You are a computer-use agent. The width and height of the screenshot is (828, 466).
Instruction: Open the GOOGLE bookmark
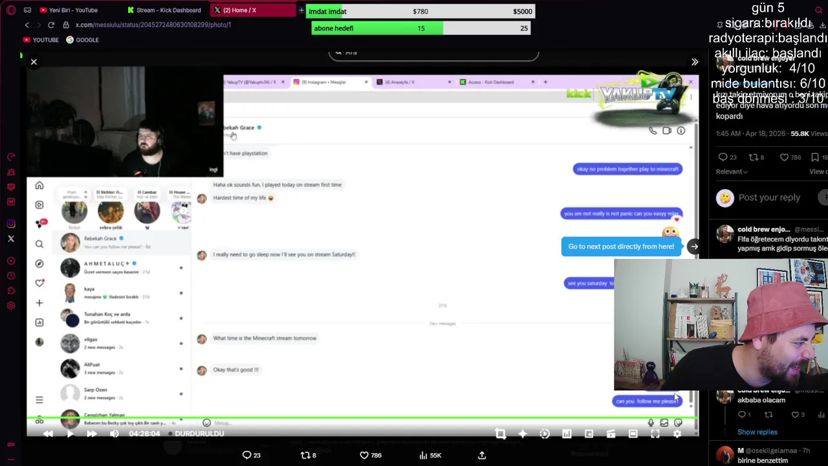82,40
